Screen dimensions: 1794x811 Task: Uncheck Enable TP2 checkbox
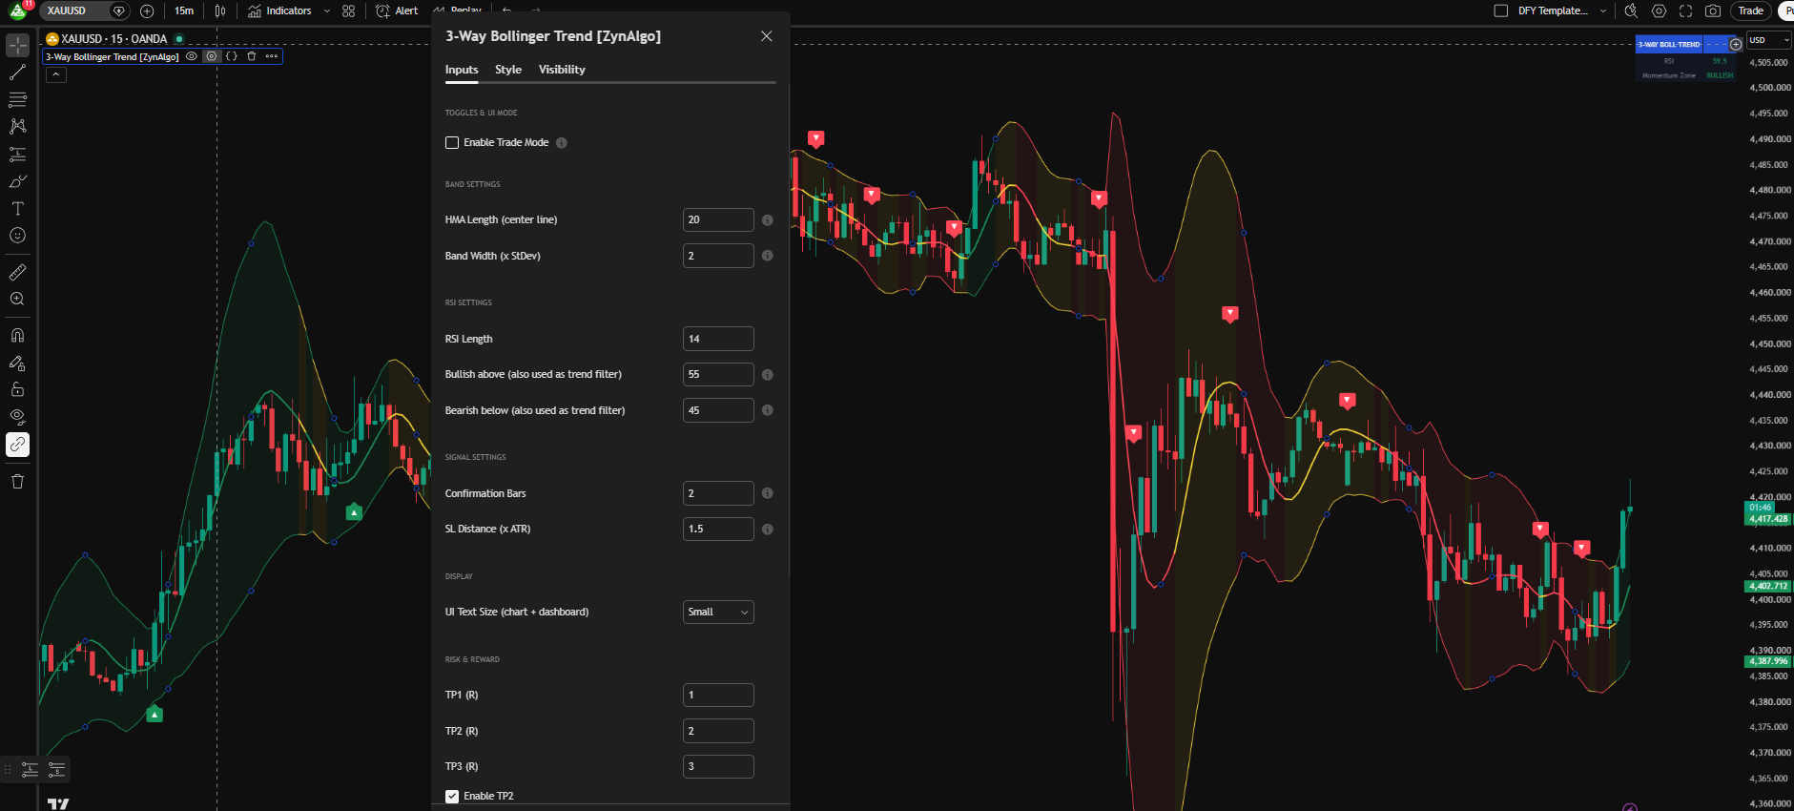452,796
